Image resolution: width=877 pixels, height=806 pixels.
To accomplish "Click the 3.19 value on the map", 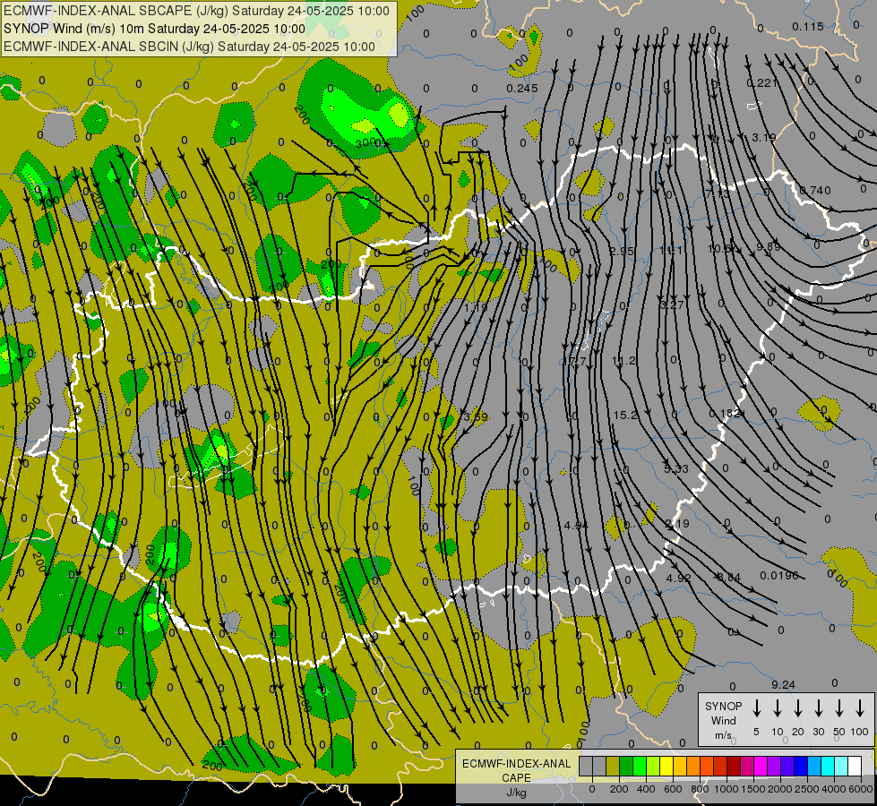I will [764, 137].
